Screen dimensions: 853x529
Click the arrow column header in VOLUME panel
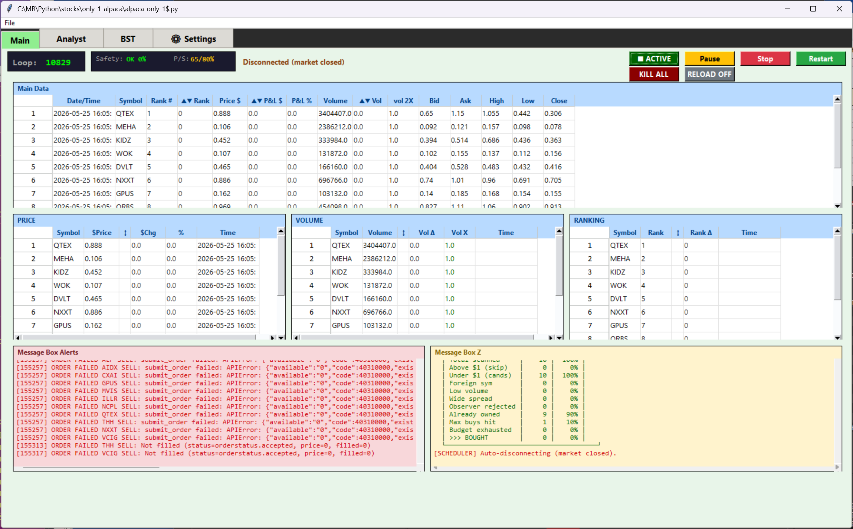pos(403,233)
